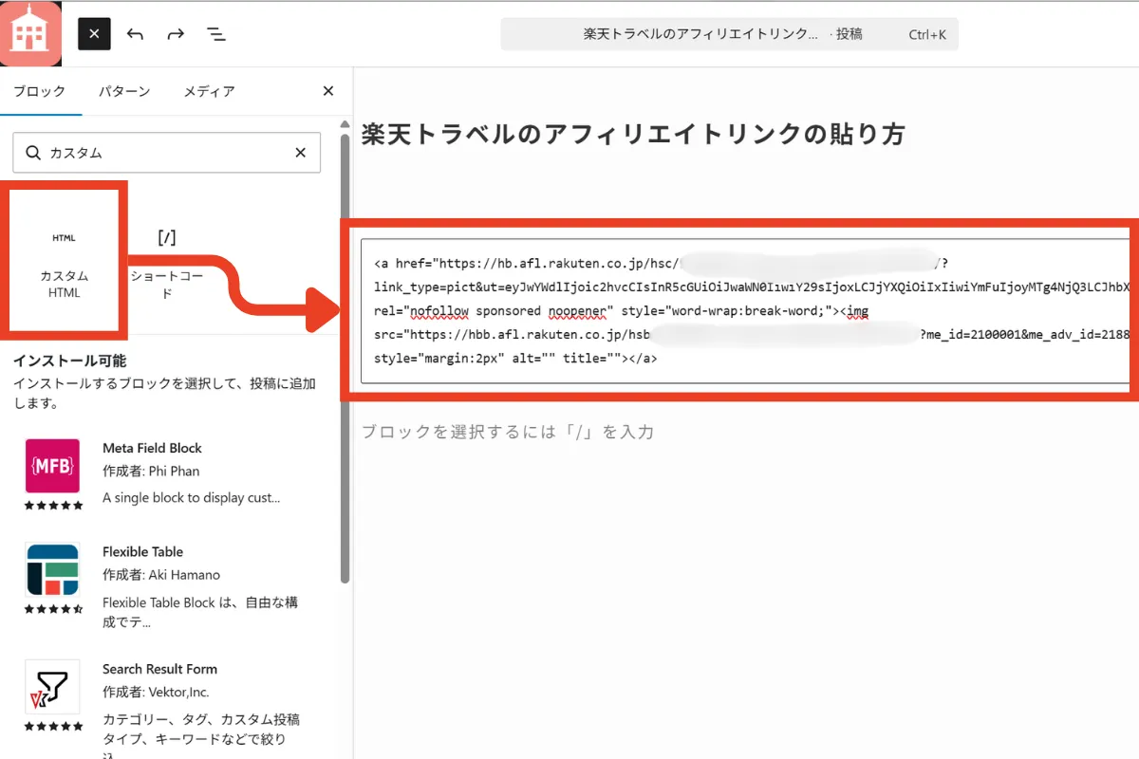Image resolution: width=1139 pixels, height=759 pixels.
Task: Click the Search Result Form star rating
Action: 53,727
